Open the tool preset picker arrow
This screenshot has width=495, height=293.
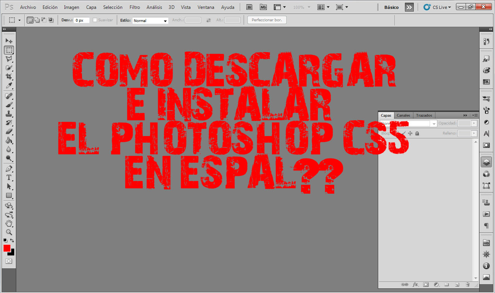[x=19, y=20]
